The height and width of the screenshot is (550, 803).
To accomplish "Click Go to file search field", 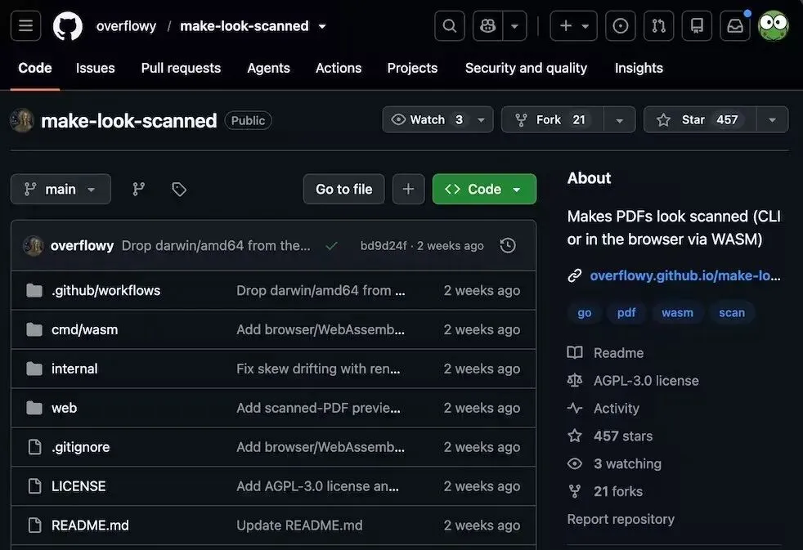I will coord(343,190).
